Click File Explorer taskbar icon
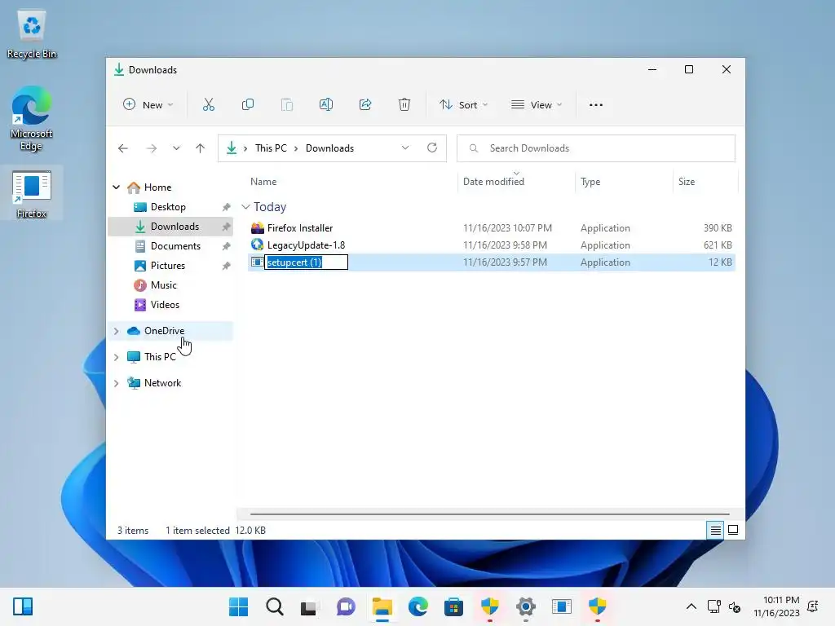This screenshot has height=626, width=835. pyautogui.click(x=382, y=606)
